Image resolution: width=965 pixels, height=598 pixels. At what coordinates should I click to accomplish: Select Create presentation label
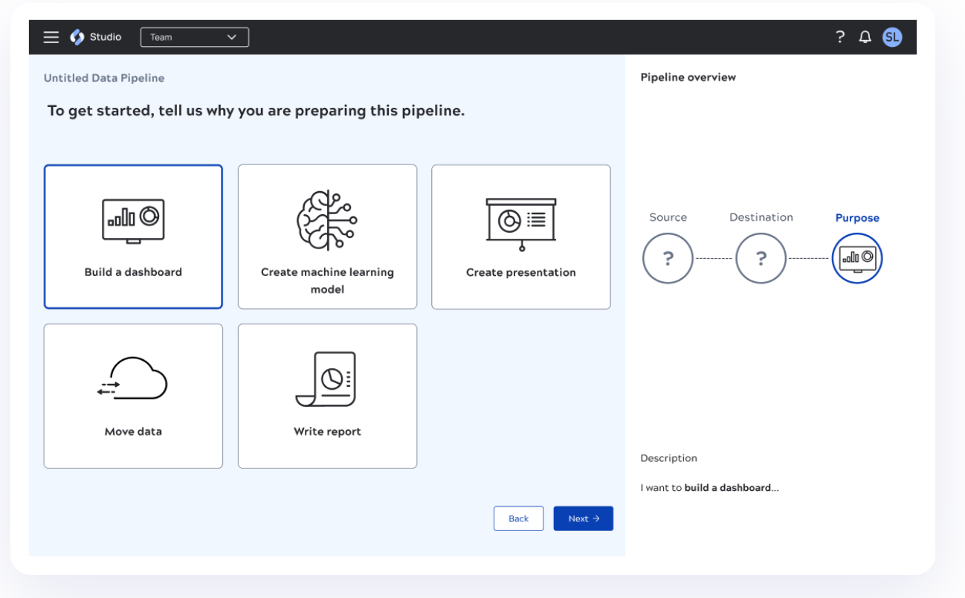click(520, 272)
